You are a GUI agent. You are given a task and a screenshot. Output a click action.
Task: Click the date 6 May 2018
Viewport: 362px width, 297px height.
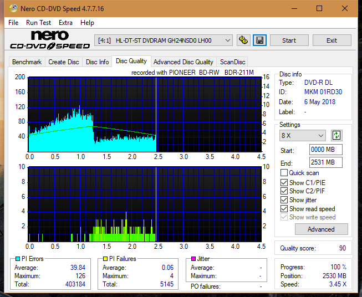[x=320, y=102]
